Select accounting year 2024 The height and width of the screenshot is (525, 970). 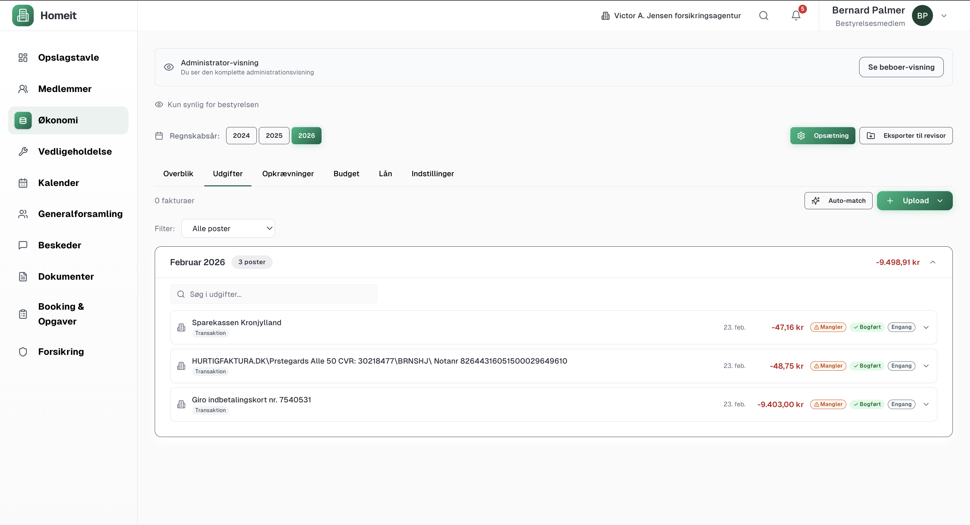(241, 135)
